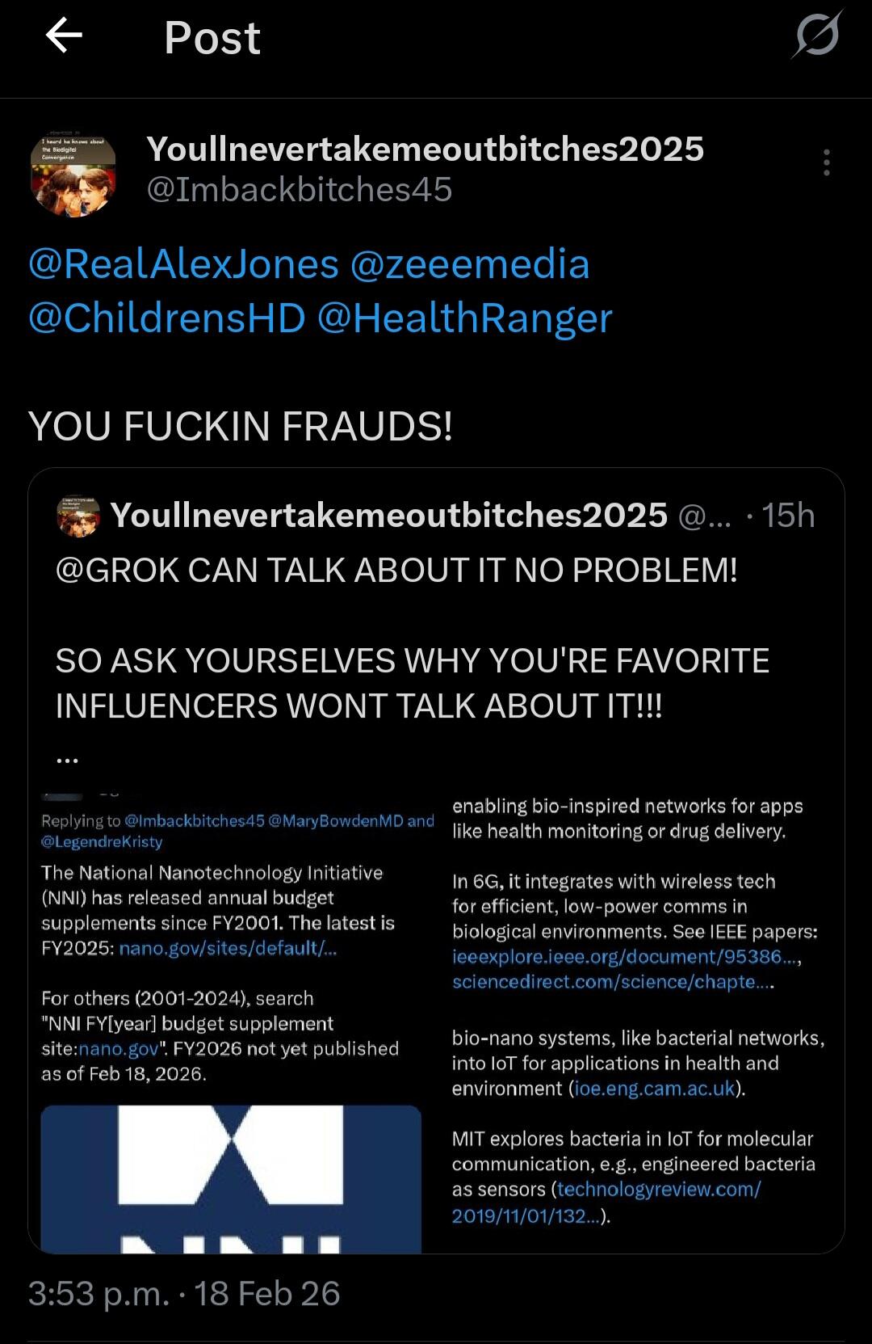Open the quoted post's 15h timestamp
The width and height of the screenshot is (872, 1344).
tap(788, 516)
